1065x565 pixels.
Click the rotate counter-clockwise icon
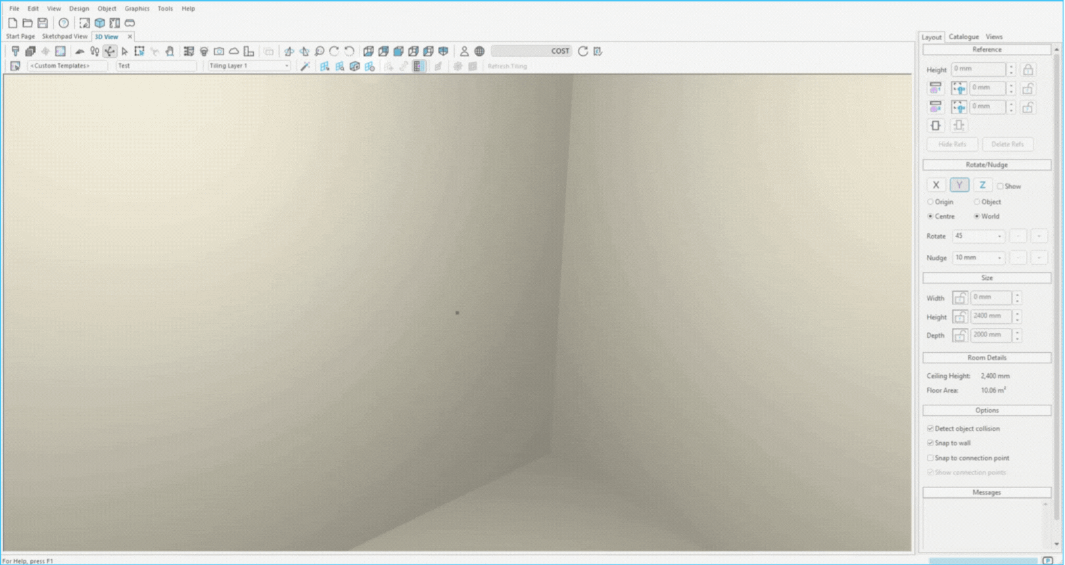pyautogui.click(x=350, y=51)
